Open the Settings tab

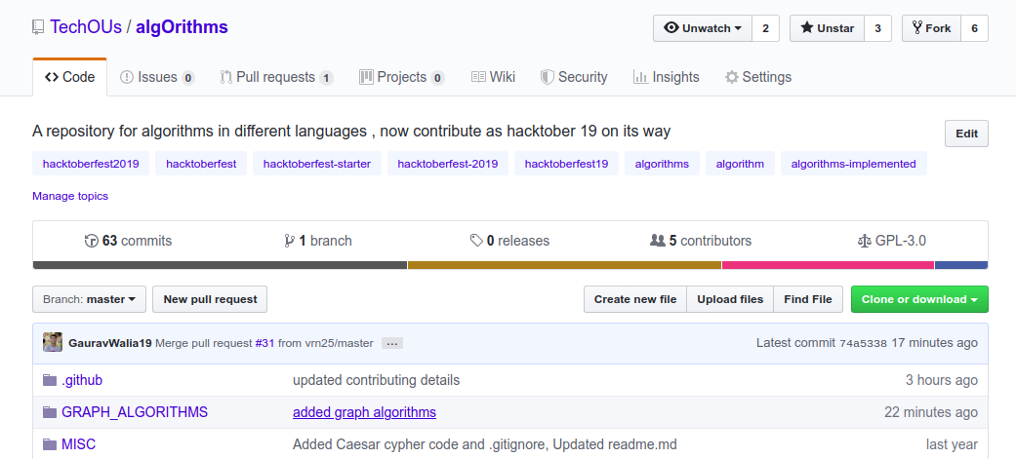(758, 77)
